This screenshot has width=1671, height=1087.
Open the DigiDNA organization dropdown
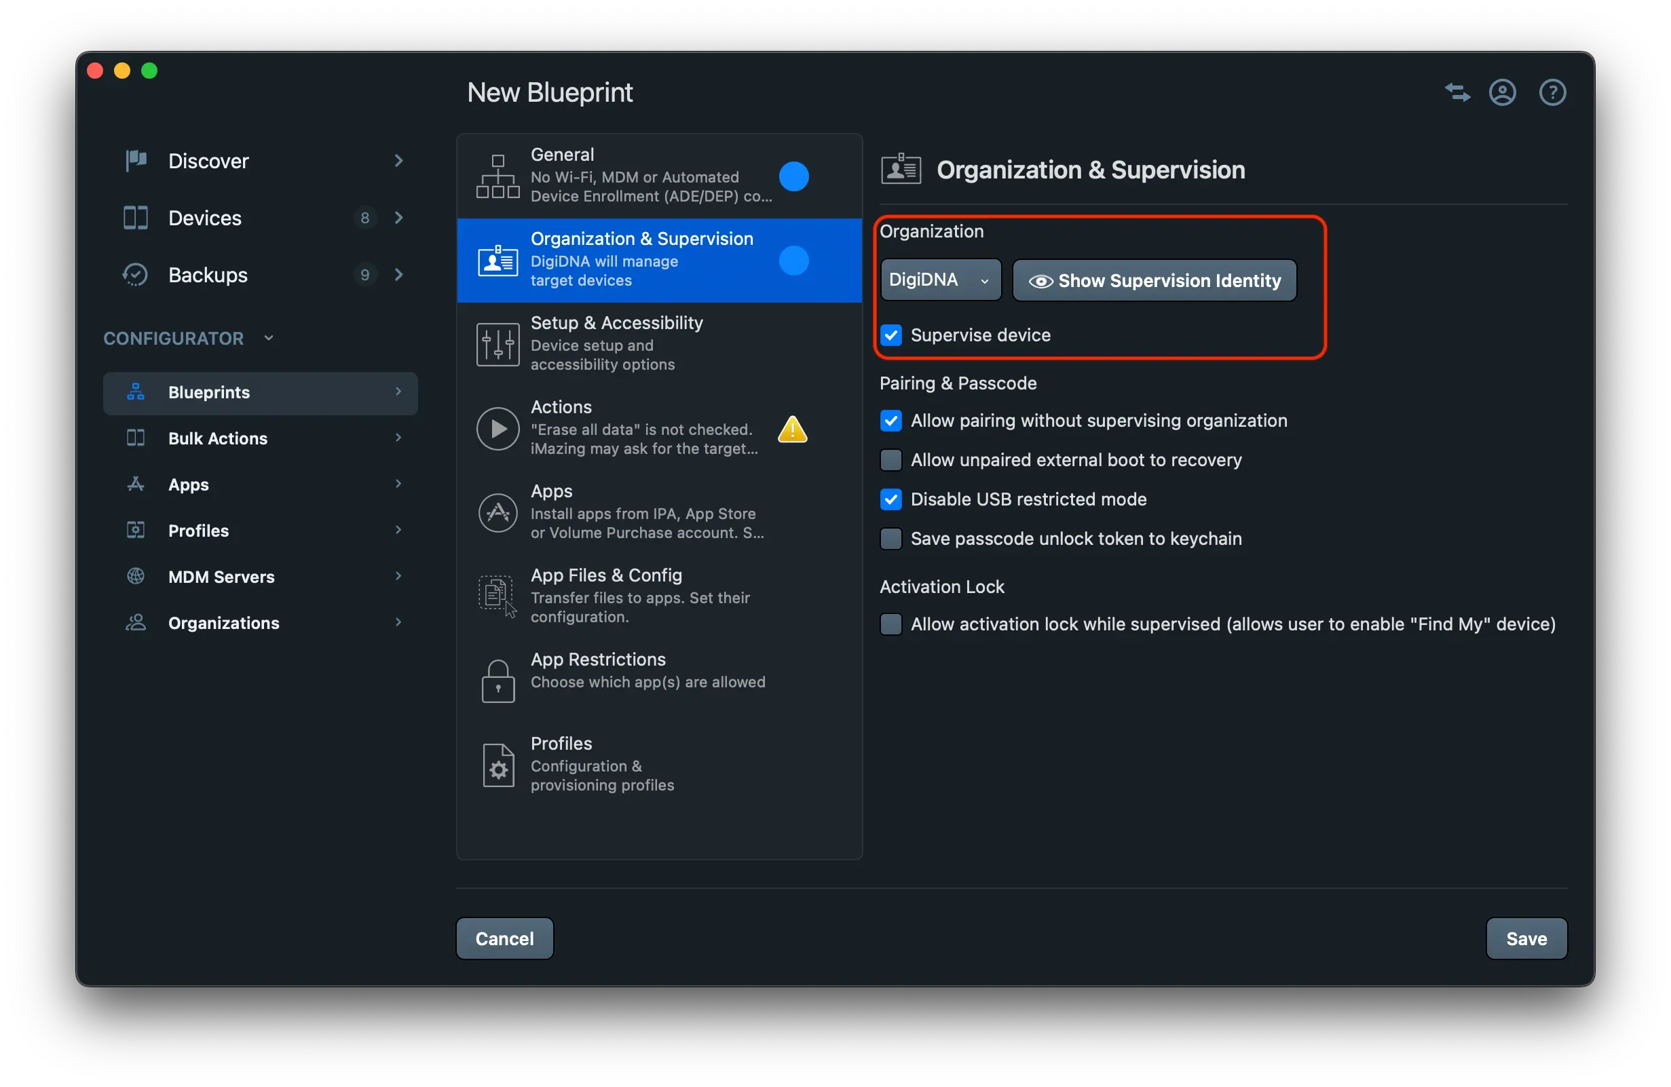coord(939,280)
